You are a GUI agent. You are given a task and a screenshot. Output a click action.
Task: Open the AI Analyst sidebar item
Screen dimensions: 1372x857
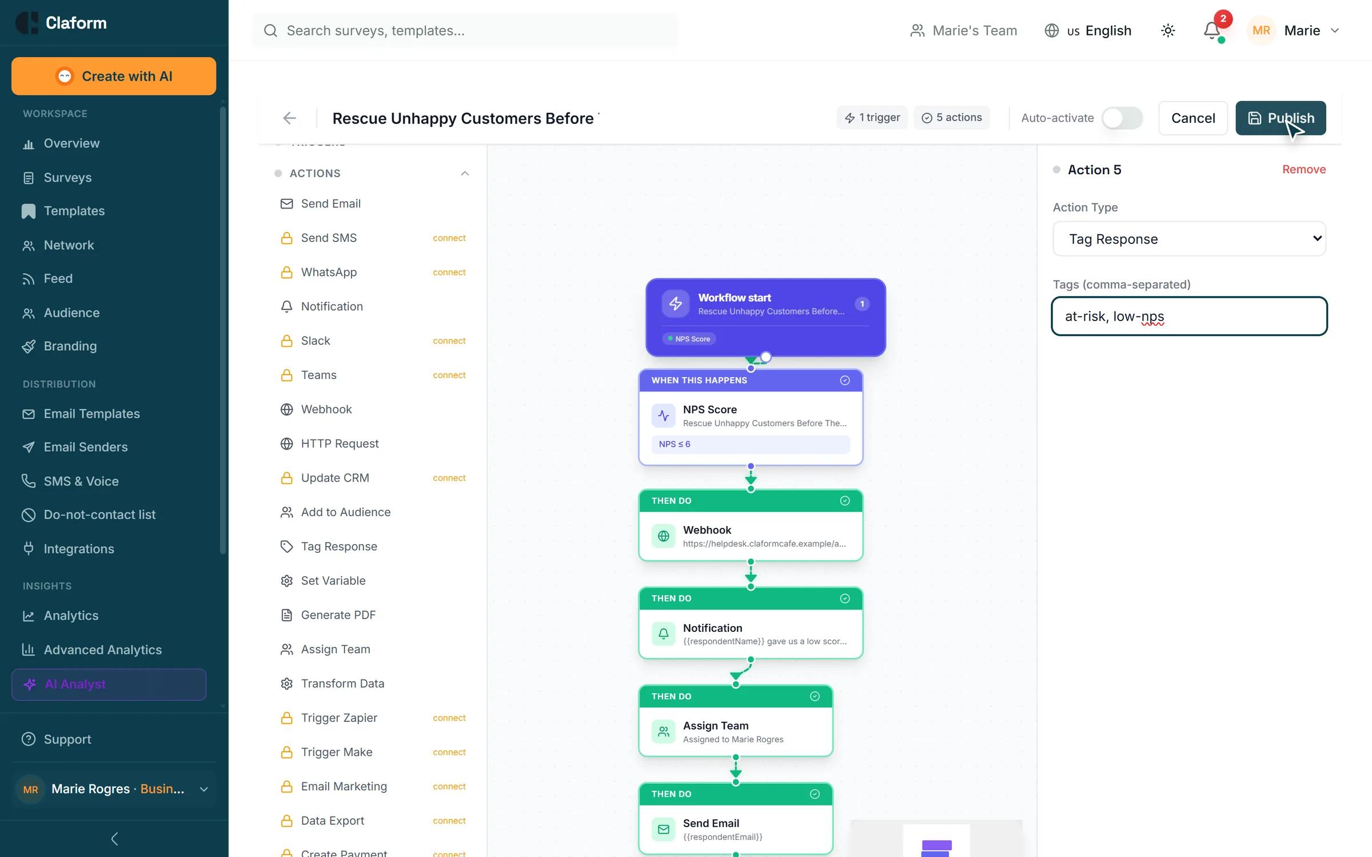click(109, 684)
